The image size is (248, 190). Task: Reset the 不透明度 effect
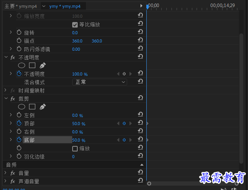click(140, 57)
